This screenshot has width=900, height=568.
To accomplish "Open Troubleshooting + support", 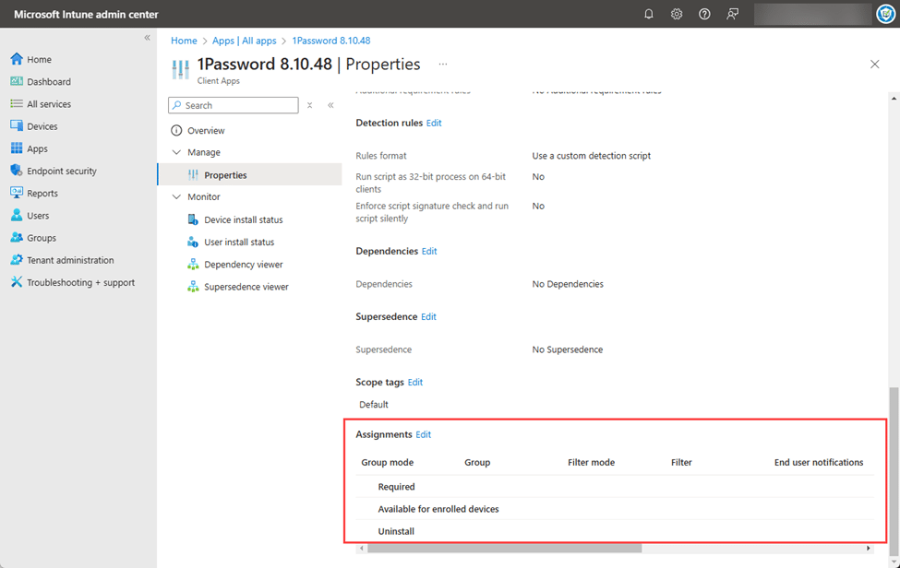I will pos(80,283).
